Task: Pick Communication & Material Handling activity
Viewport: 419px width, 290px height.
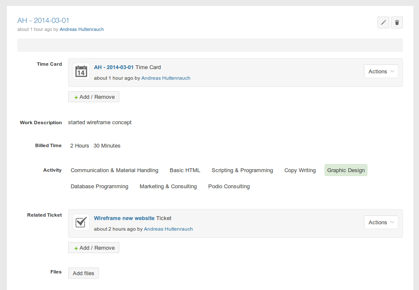Action: click(114, 170)
